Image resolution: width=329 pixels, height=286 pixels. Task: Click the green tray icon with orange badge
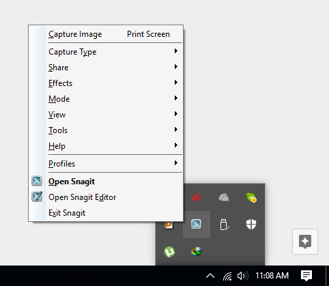tap(251, 197)
